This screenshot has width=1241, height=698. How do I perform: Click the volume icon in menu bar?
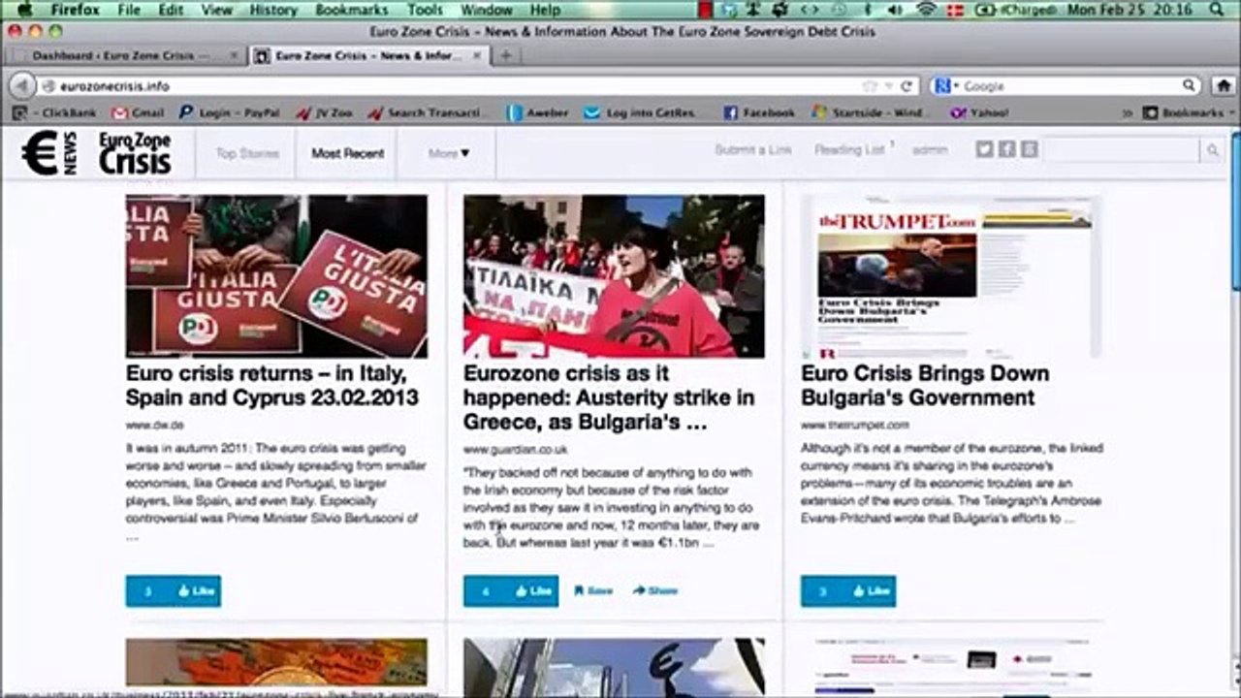pyautogui.click(x=895, y=10)
